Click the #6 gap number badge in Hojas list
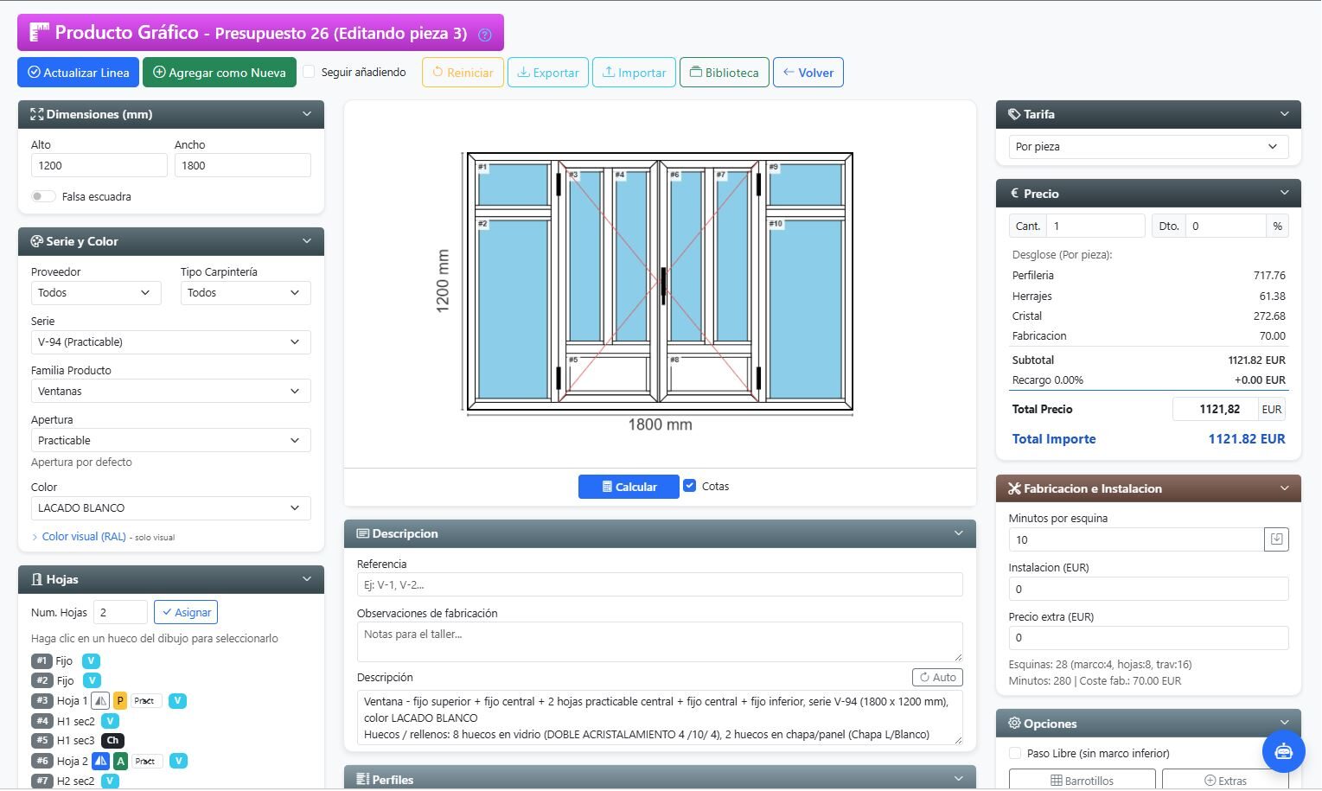 42,762
